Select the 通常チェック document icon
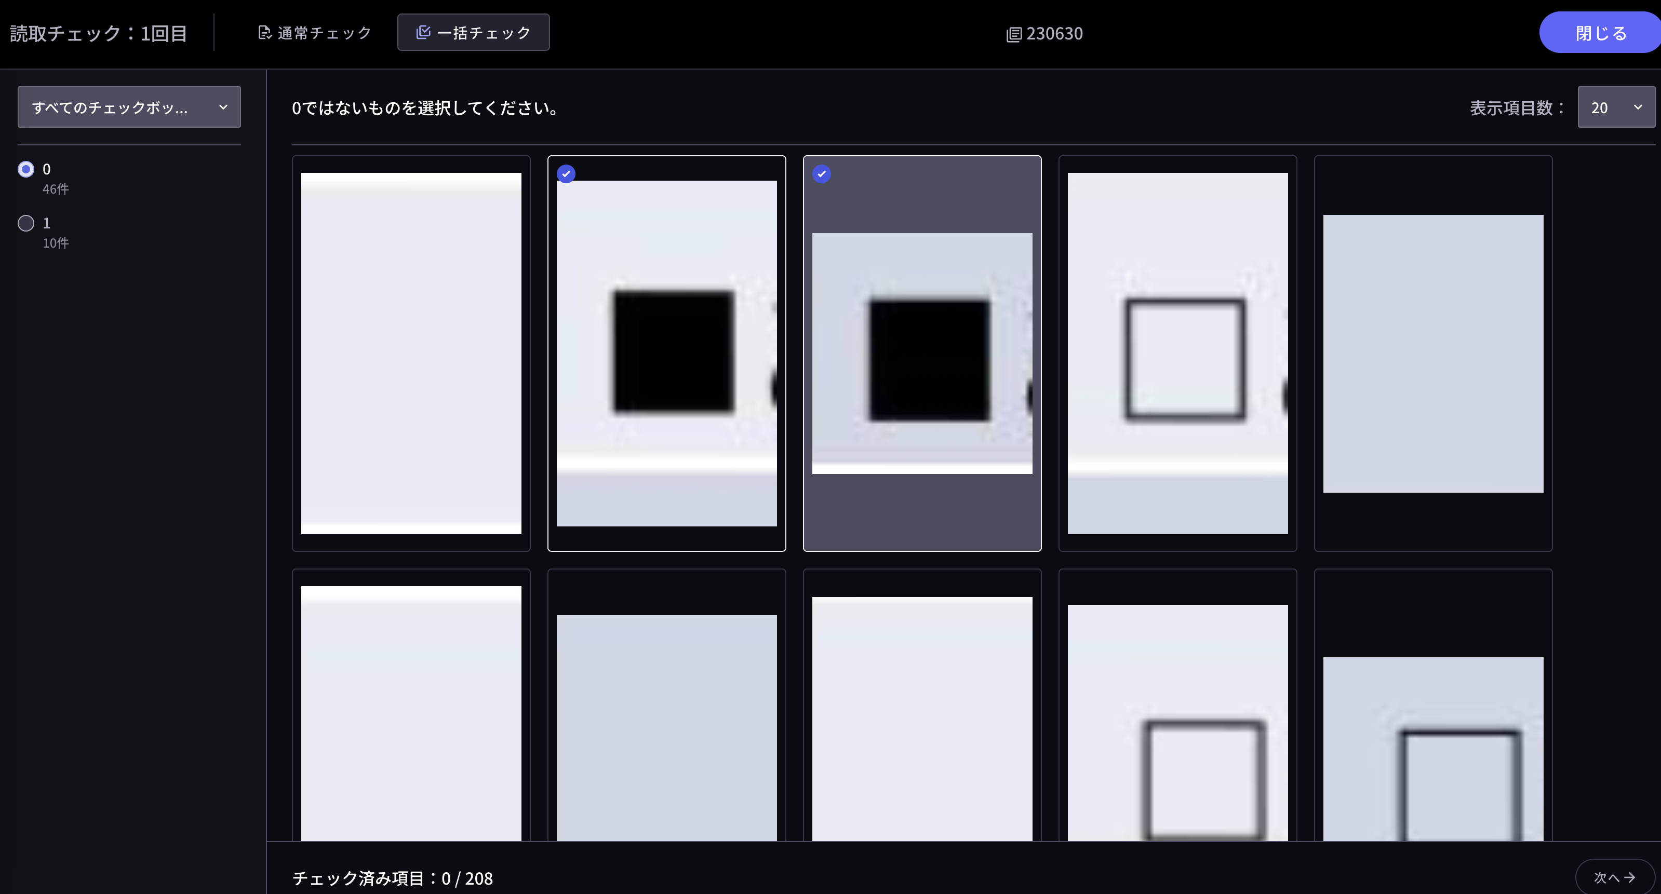 [264, 32]
